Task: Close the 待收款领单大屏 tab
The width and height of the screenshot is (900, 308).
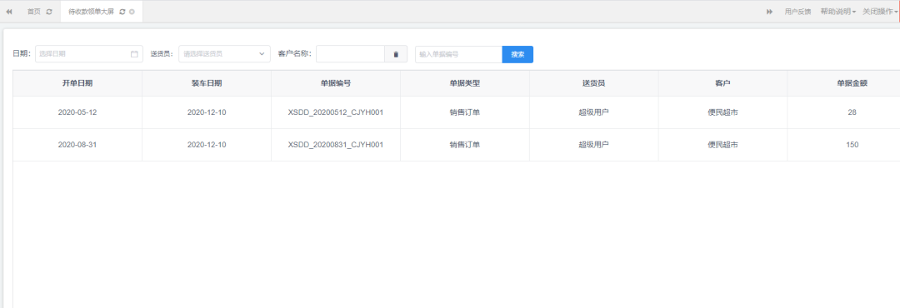Action: tap(132, 12)
